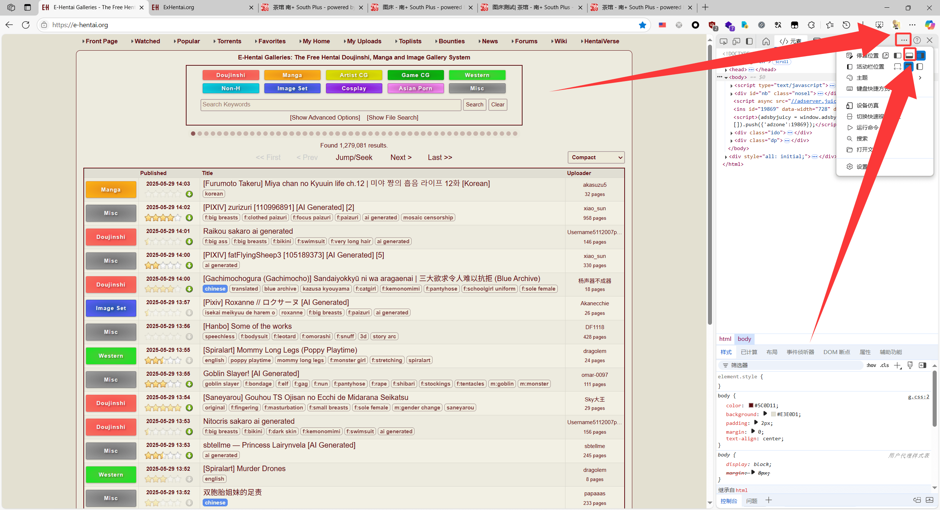Toggle the :hov element state panel
940x510 pixels.
pos(871,365)
